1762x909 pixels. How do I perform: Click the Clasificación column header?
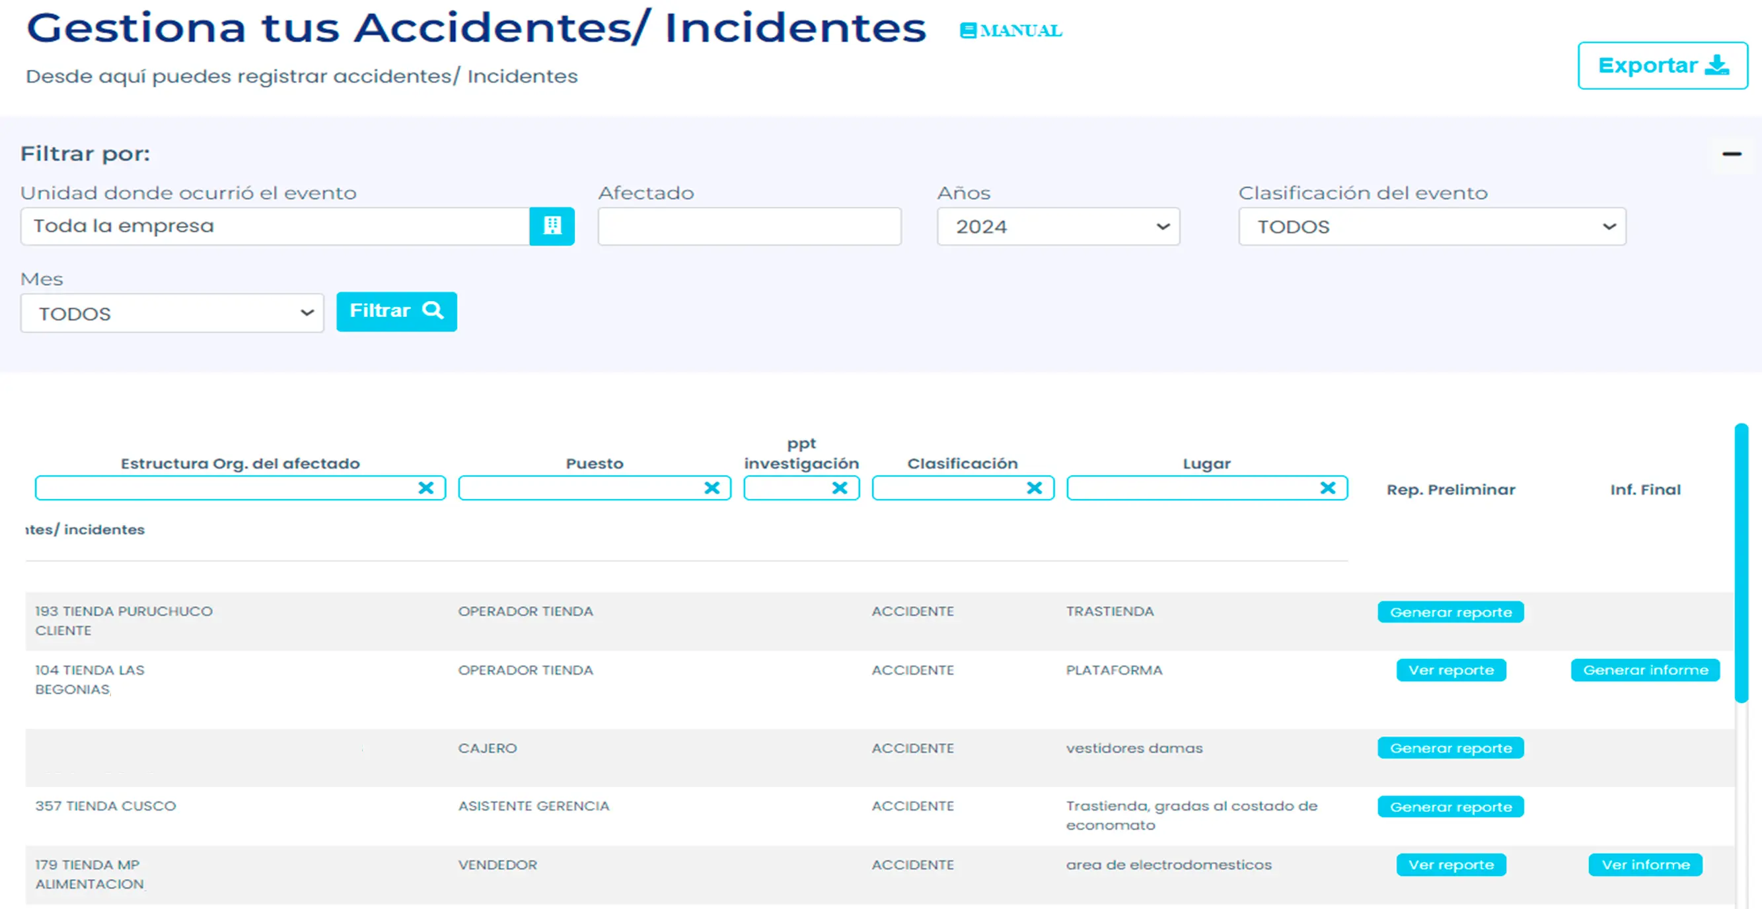point(963,463)
